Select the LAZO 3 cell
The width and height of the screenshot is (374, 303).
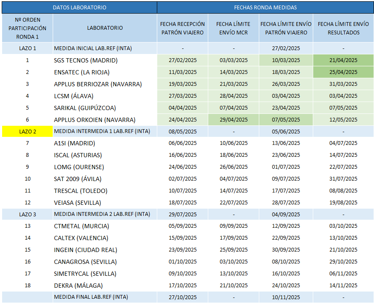coord(28,214)
